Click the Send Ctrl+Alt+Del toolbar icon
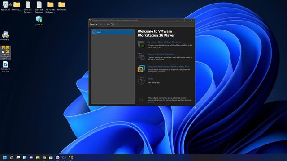 point(109,24)
